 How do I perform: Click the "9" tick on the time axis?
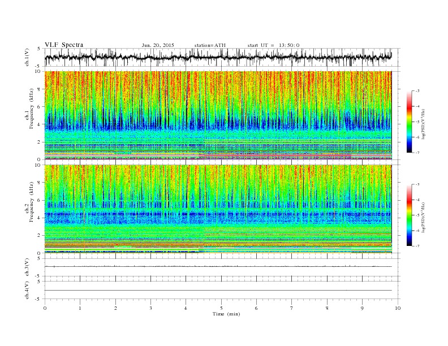click(x=362, y=308)
